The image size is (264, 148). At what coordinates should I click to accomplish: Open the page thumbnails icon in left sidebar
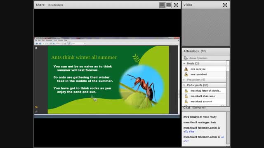pos(36,48)
